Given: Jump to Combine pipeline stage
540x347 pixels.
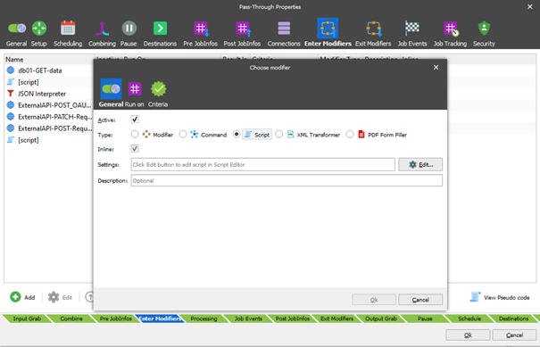Looking at the screenshot, I should [71, 318].
